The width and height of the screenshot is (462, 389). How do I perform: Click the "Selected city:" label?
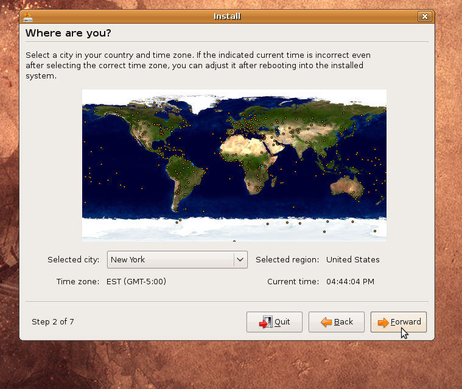pyautogui.click(x=74, y=259)
